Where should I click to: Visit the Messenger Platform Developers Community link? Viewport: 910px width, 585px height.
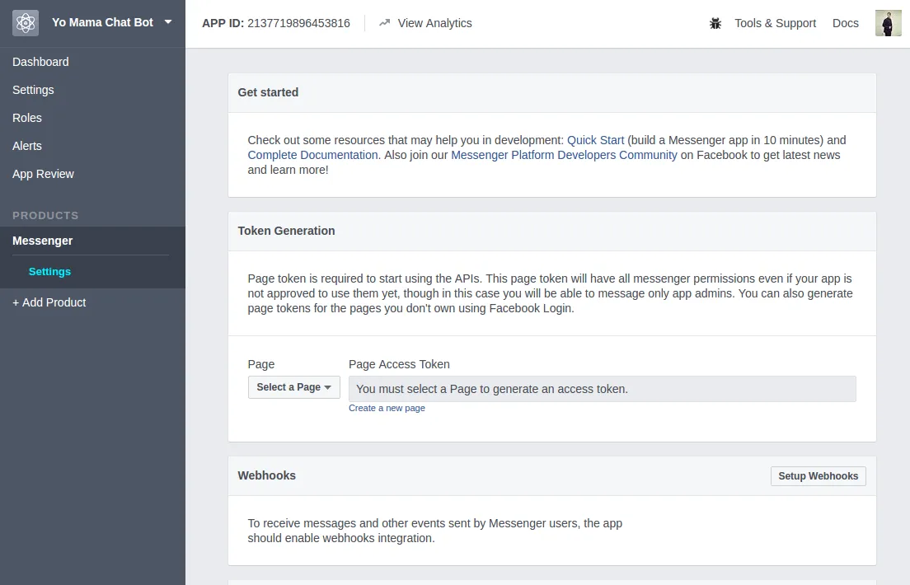click(564, 155)
